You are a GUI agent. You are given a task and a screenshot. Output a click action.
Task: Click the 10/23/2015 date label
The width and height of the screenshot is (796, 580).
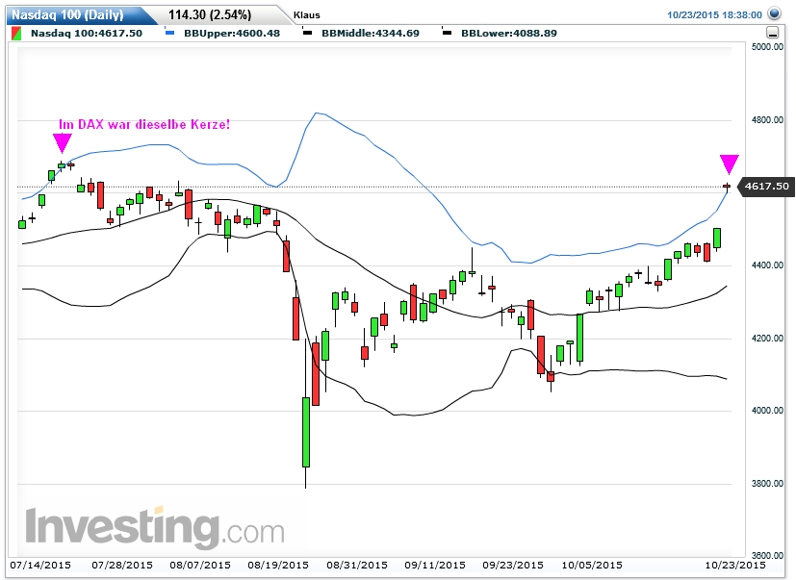pos(735,566)
